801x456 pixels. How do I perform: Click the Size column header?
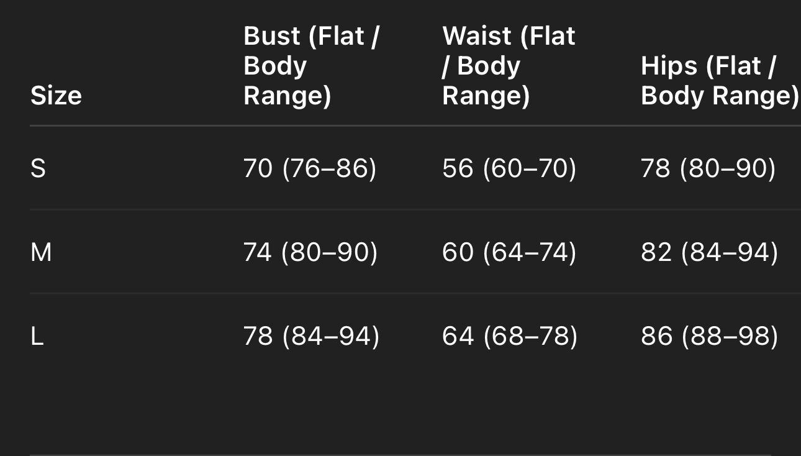(56, 96)
